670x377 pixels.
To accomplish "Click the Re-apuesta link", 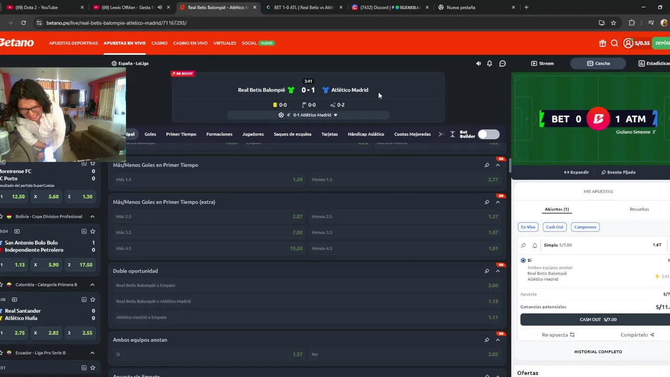I will pos(558,335).
